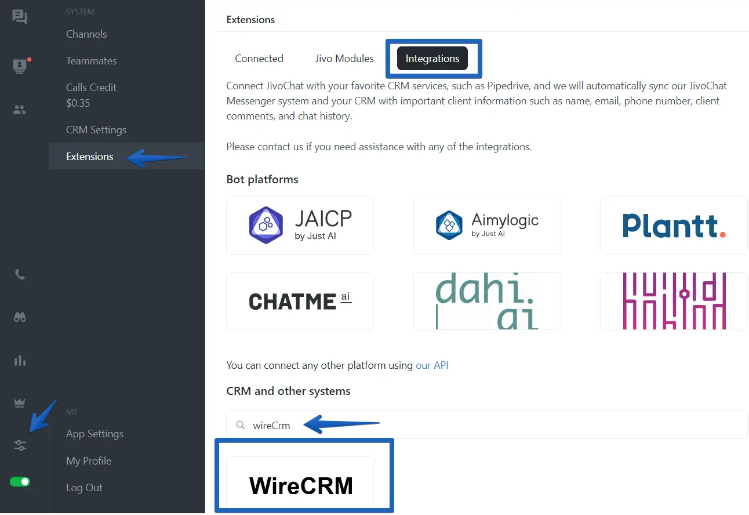Image resolution: width=749 pixels, height=515 pixels.
Task: Open the settings sliders icon
Action: pos(20,445)
